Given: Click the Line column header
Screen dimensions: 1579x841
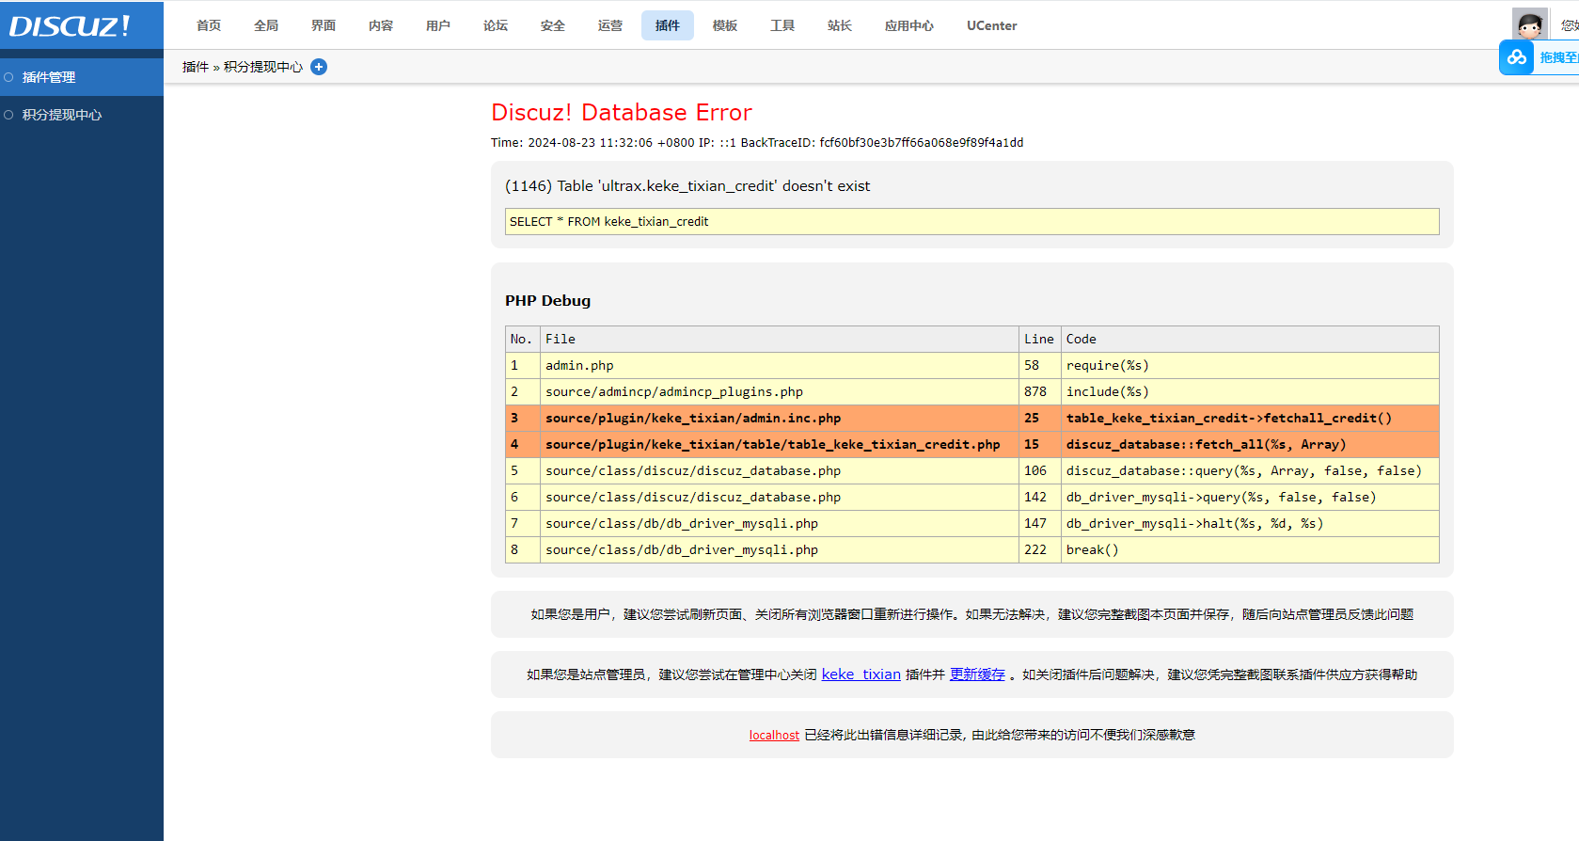Looking at the screenshot, I should (x=1039, y=340).
